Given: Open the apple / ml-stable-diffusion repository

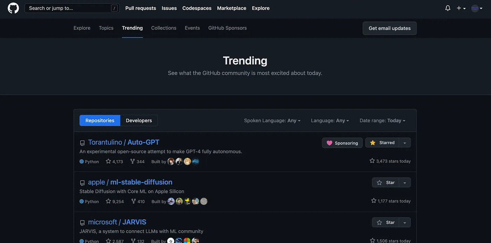Looking at the screenshot, I should (x=130, y=182).
